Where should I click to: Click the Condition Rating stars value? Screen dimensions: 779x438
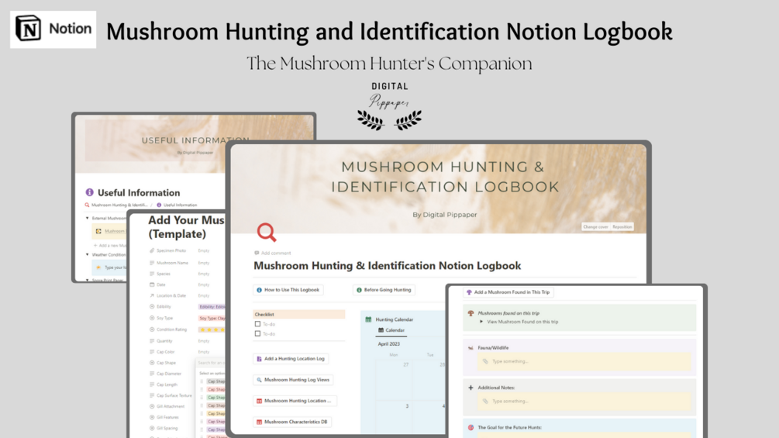click(211, 329)
